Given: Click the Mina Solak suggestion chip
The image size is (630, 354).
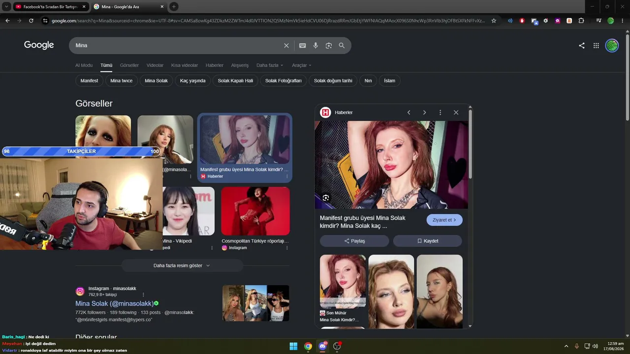Looking at the screenshot, I should (x=156, y=81).
